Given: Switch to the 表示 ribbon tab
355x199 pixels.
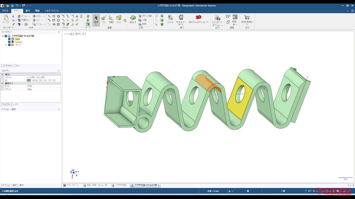Looking at the screenshot, I should point(28,11).
